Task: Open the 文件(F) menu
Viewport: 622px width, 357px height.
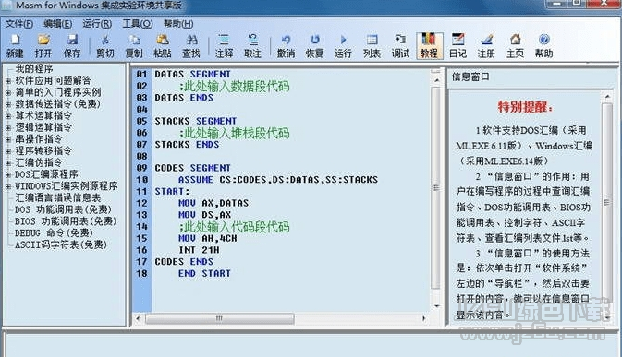Action: coord(19,24)
